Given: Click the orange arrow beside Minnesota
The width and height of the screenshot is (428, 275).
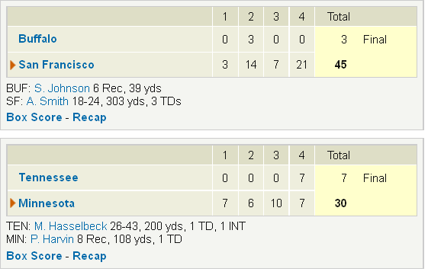Looking at the screenshot, I should tap(12, 203).
